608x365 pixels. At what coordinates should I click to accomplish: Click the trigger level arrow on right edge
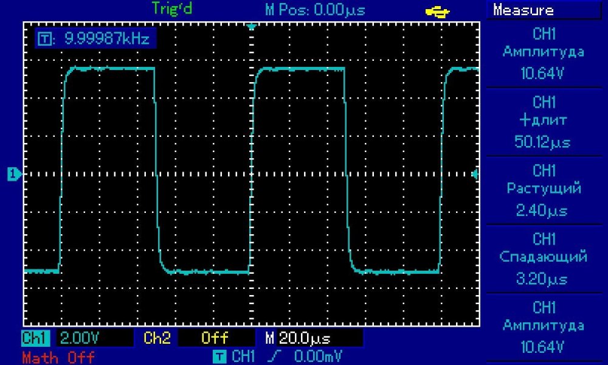click(475, 175)
